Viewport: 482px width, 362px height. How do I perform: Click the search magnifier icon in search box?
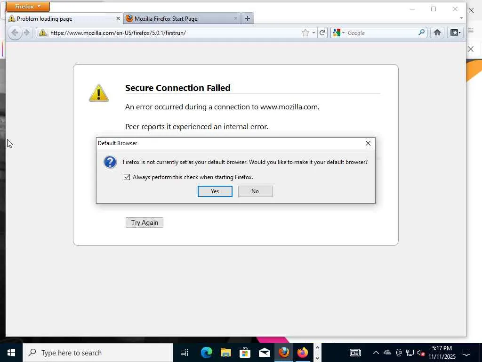(x=421, y=33)
